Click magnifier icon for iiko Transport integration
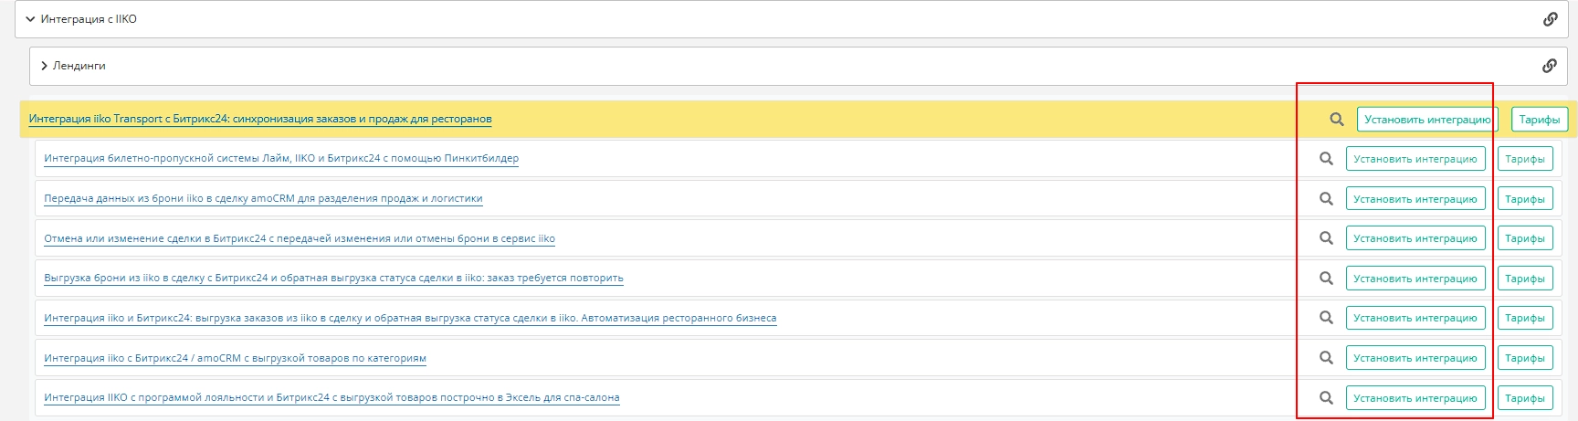Viewport: 1578px width, 421px height. 1336,120
